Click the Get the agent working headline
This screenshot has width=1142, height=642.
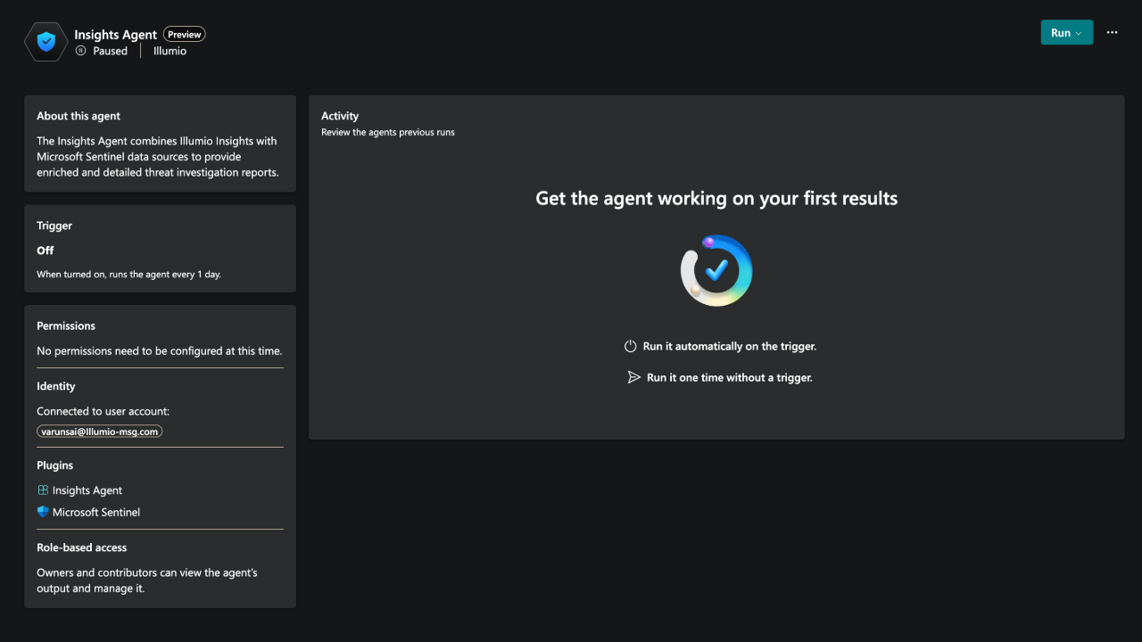(716, 198)
